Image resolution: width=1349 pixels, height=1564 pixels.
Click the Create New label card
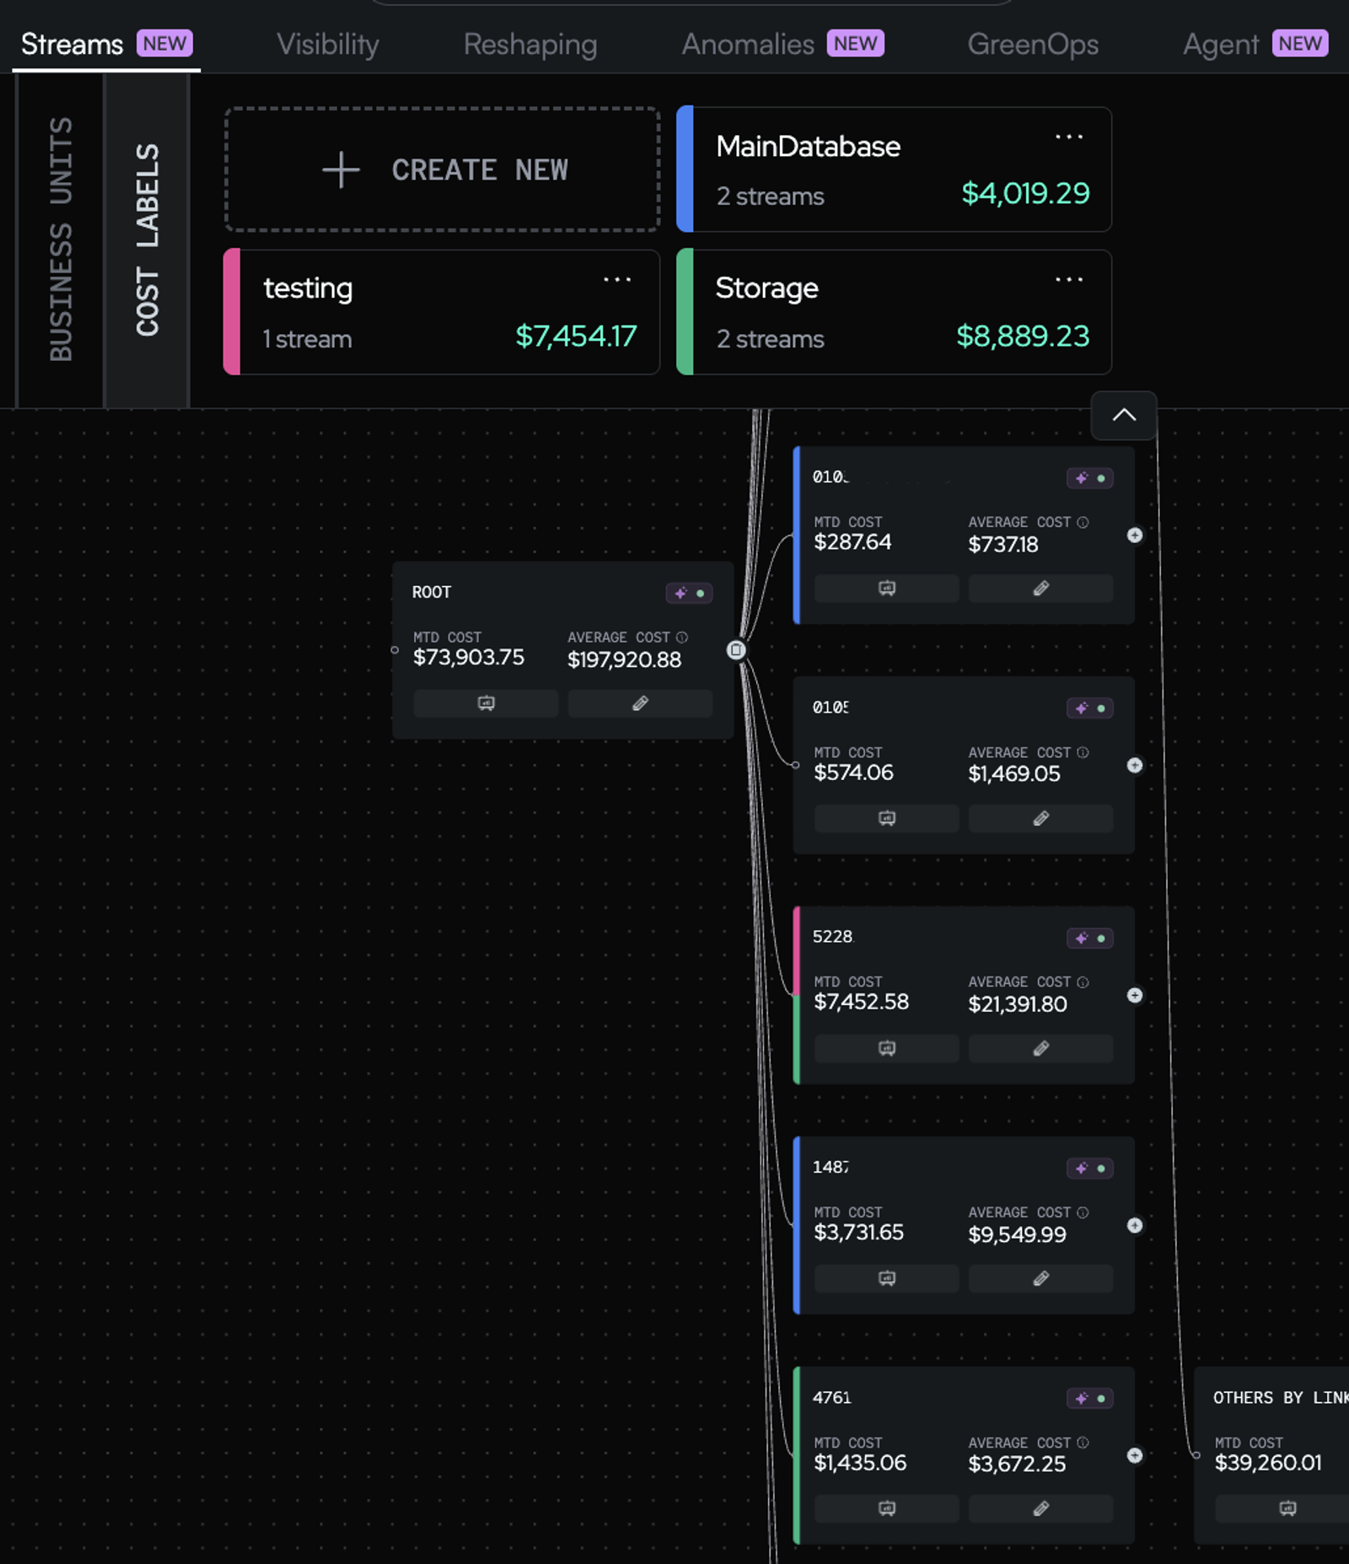(x=442, y=169)
